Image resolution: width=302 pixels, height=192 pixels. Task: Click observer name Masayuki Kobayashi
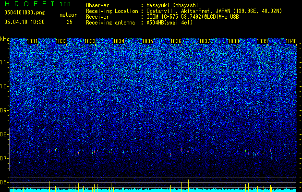[172, 5]
